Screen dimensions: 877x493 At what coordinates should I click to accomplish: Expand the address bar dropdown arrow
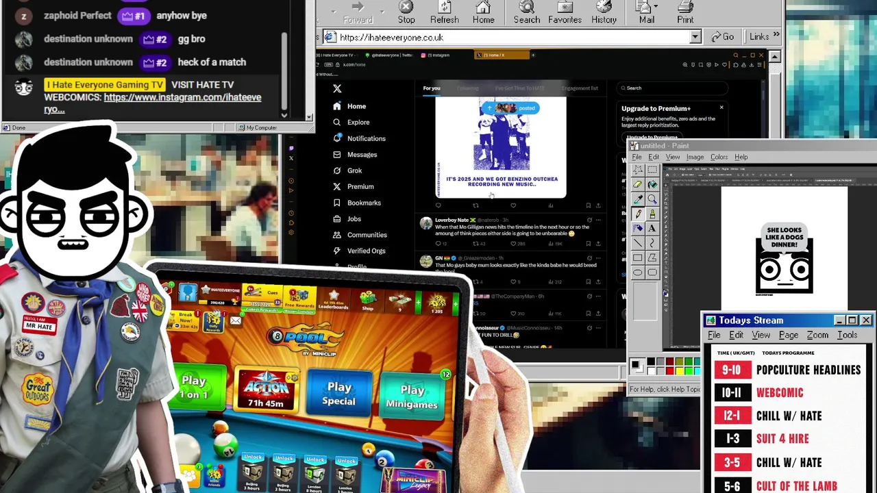[x=695, y=37]
